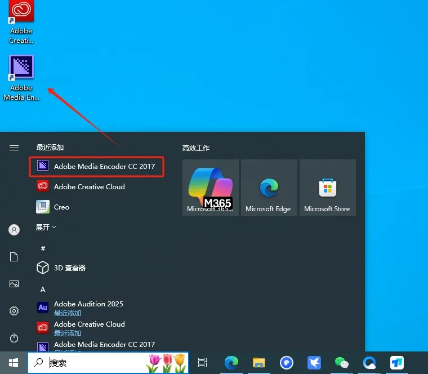Select the 最近添加 section heading

click(x=50, y=148)
